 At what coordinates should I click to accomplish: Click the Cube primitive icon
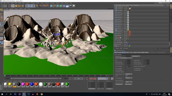click(x=51, y=6)
